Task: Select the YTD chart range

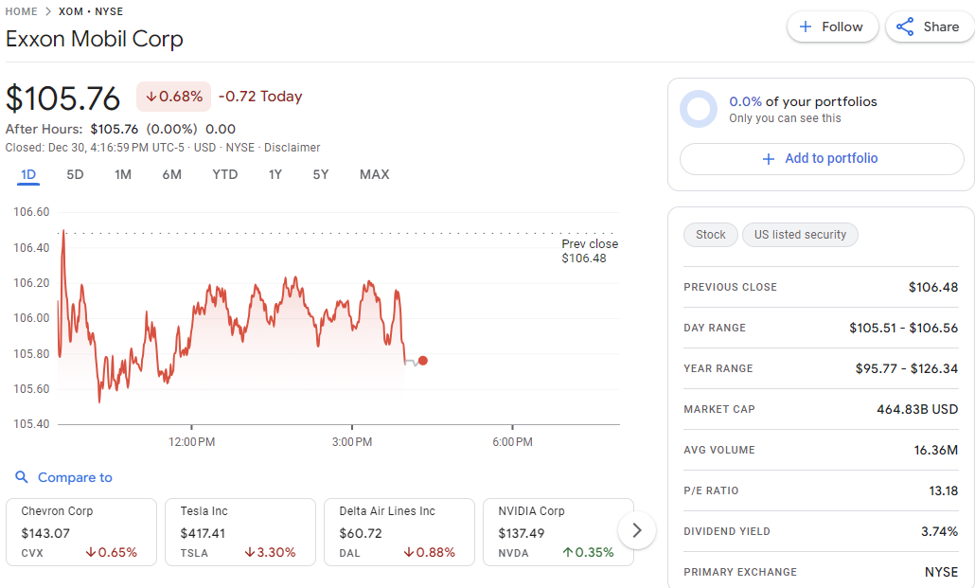Action: pos(225,175)
